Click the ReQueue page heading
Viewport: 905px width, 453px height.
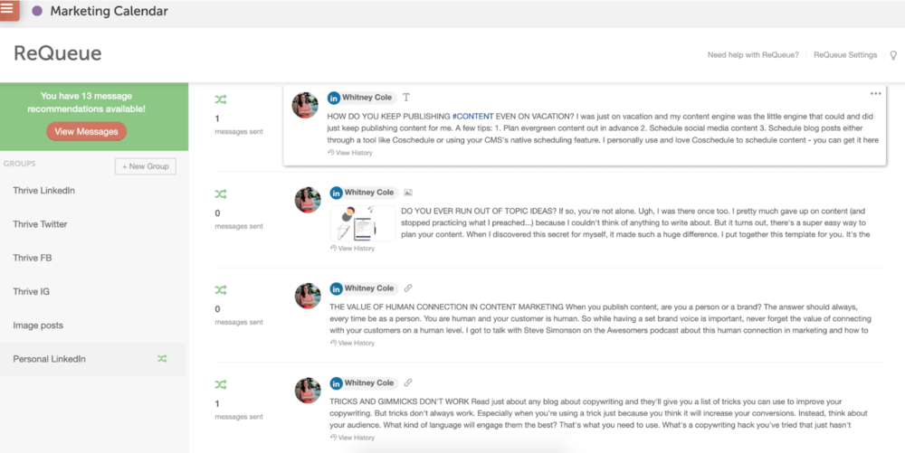58,53
